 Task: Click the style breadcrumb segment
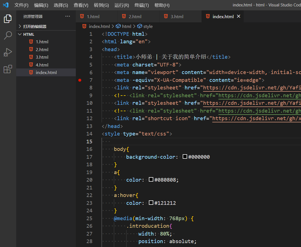point(148,26)
